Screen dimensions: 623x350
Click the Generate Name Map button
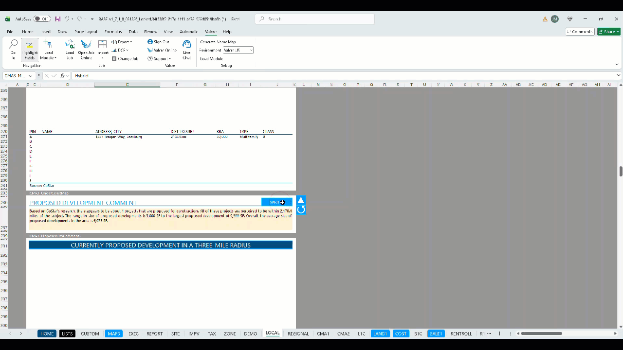[x=218, y=42]
